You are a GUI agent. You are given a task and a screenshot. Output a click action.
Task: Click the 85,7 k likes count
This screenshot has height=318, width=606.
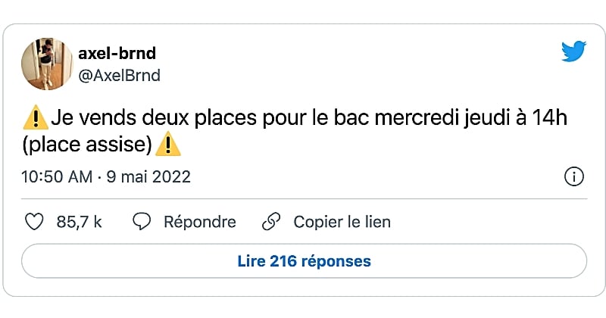click(x=79, y=222)
